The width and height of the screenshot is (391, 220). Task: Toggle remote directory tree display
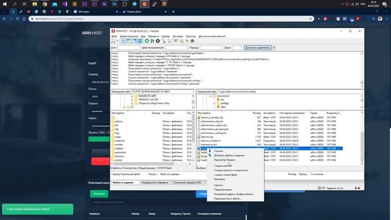tap(134, 41)
